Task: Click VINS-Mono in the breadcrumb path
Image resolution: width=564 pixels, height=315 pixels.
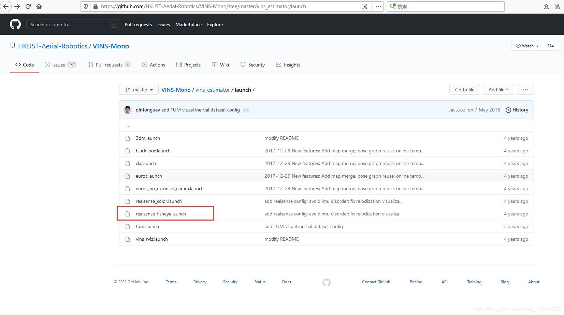Action: click(x=176, y=90)
